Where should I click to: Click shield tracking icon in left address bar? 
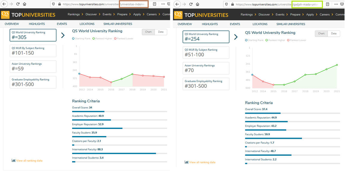54,4
